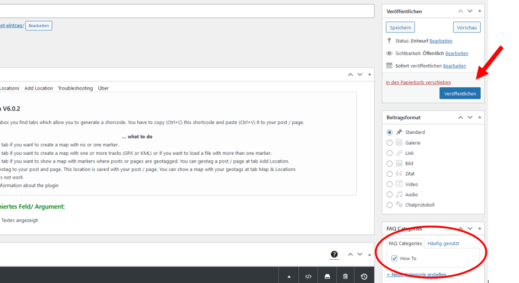Click the drive storage icon in dark toolbar
This screenshot has width=519, height=283.
tap(328, 276)
